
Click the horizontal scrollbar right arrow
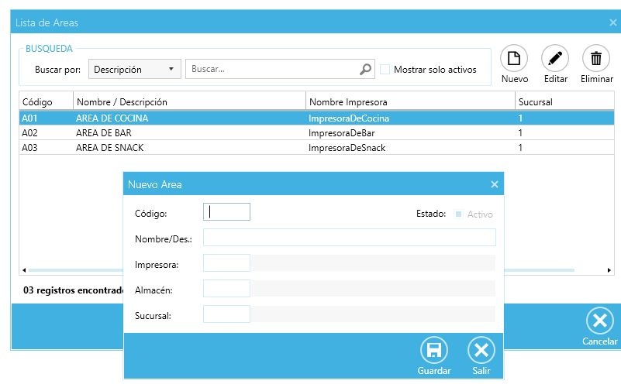[x=610, y=270]
